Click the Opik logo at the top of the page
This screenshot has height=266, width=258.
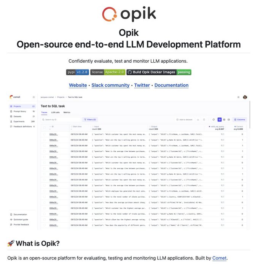click(129, 14)
